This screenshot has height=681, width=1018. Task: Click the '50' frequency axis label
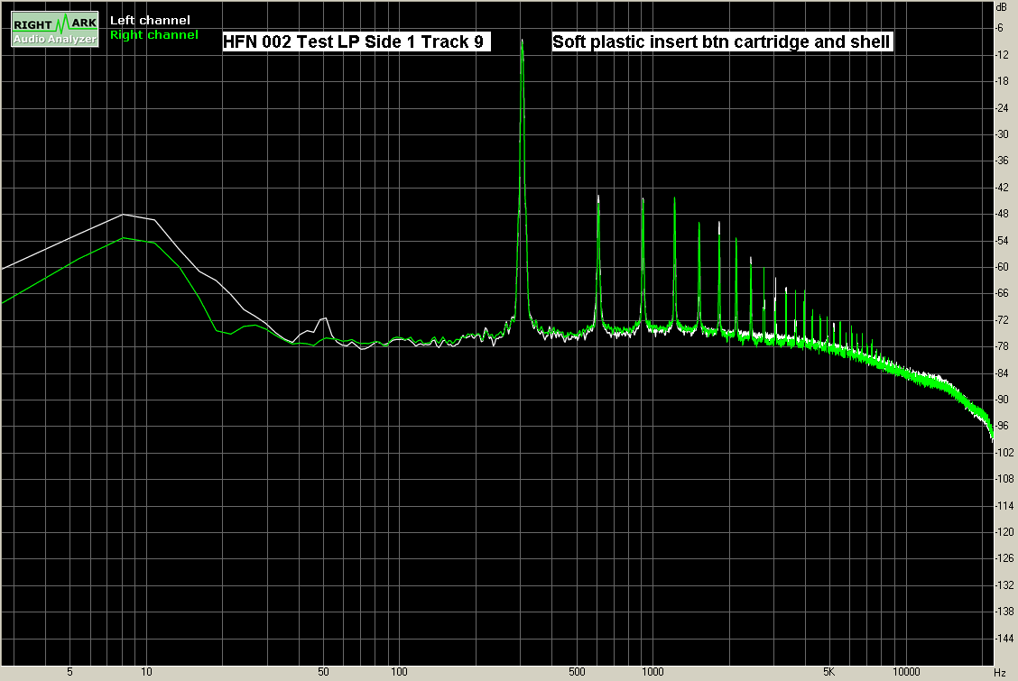tap(323, 672)
